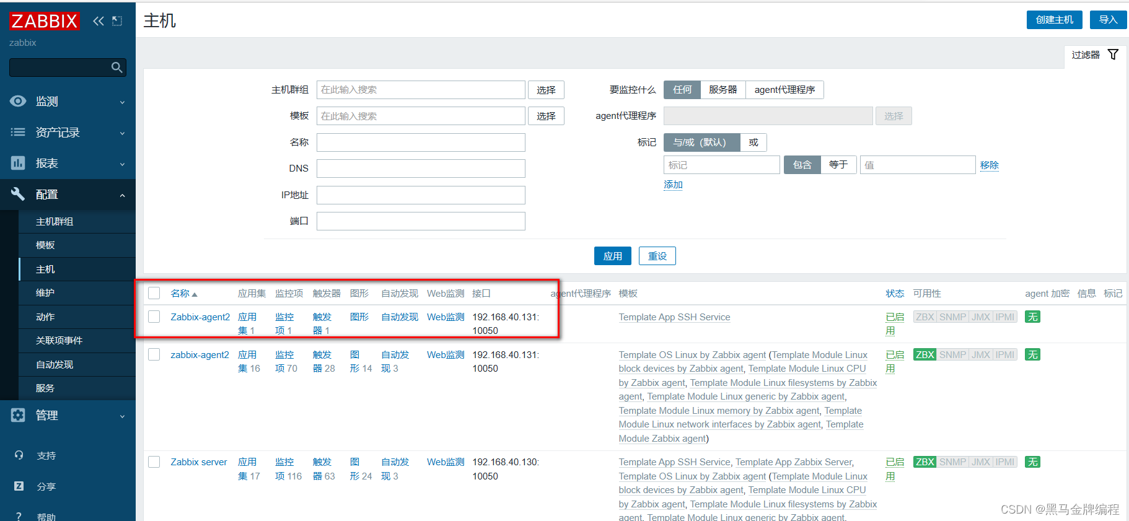Screen dimensions: 1129x521
Task: Click 导入 button
Action: [1108, 20]
